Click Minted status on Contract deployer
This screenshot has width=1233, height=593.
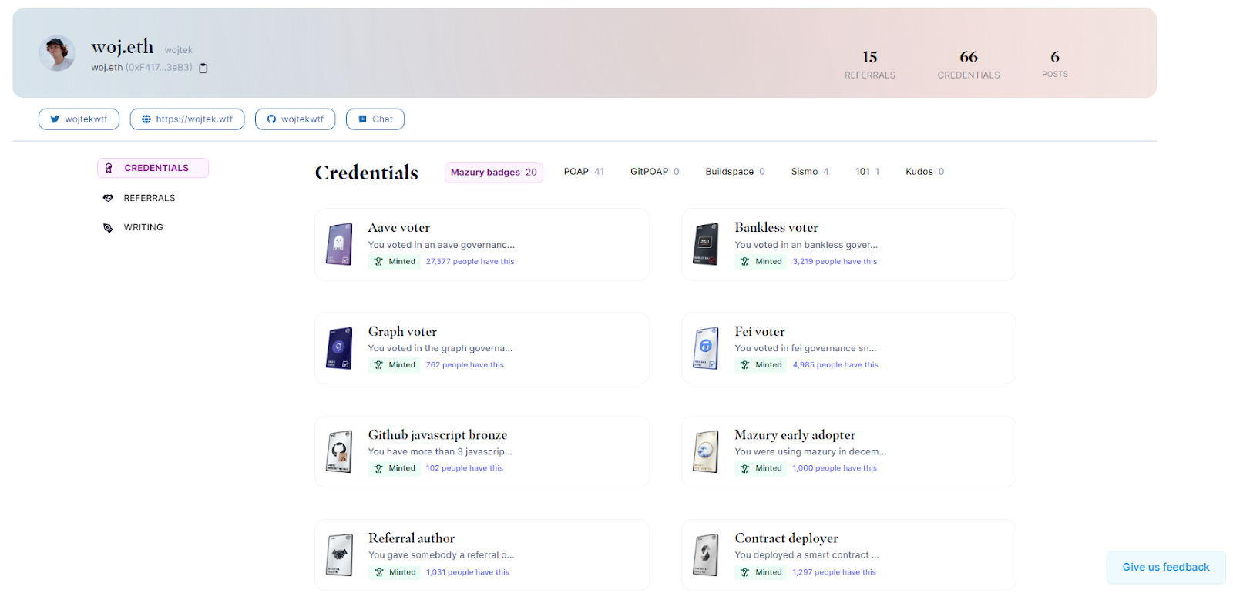tap(761, 572)
